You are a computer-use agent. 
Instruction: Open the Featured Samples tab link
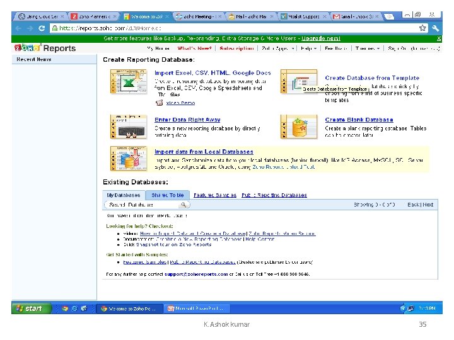tap(215, 195)
